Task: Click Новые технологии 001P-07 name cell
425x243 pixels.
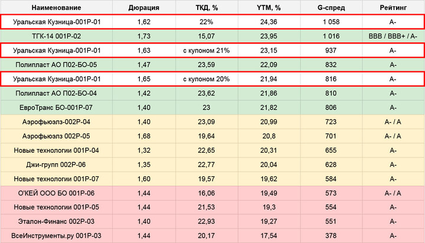Action: tap(57, 179)
